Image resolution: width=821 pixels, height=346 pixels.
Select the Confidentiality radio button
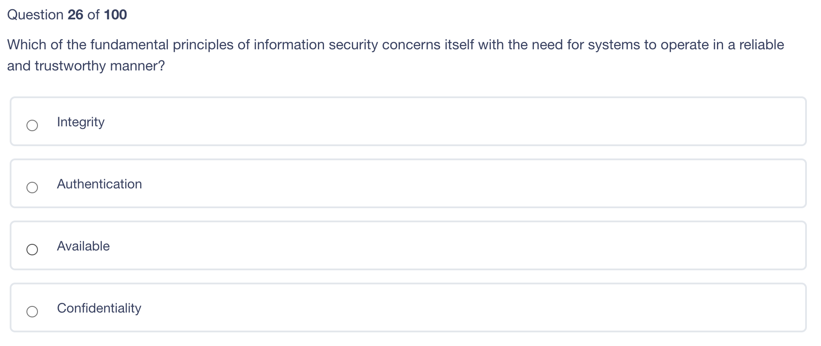click(x=32, y=312)
